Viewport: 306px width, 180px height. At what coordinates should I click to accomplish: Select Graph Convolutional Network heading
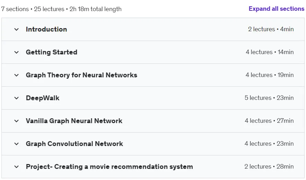tap(75, 144)
